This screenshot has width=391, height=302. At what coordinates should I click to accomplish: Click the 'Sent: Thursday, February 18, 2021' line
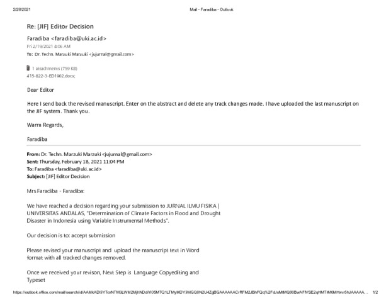point(76,162)
